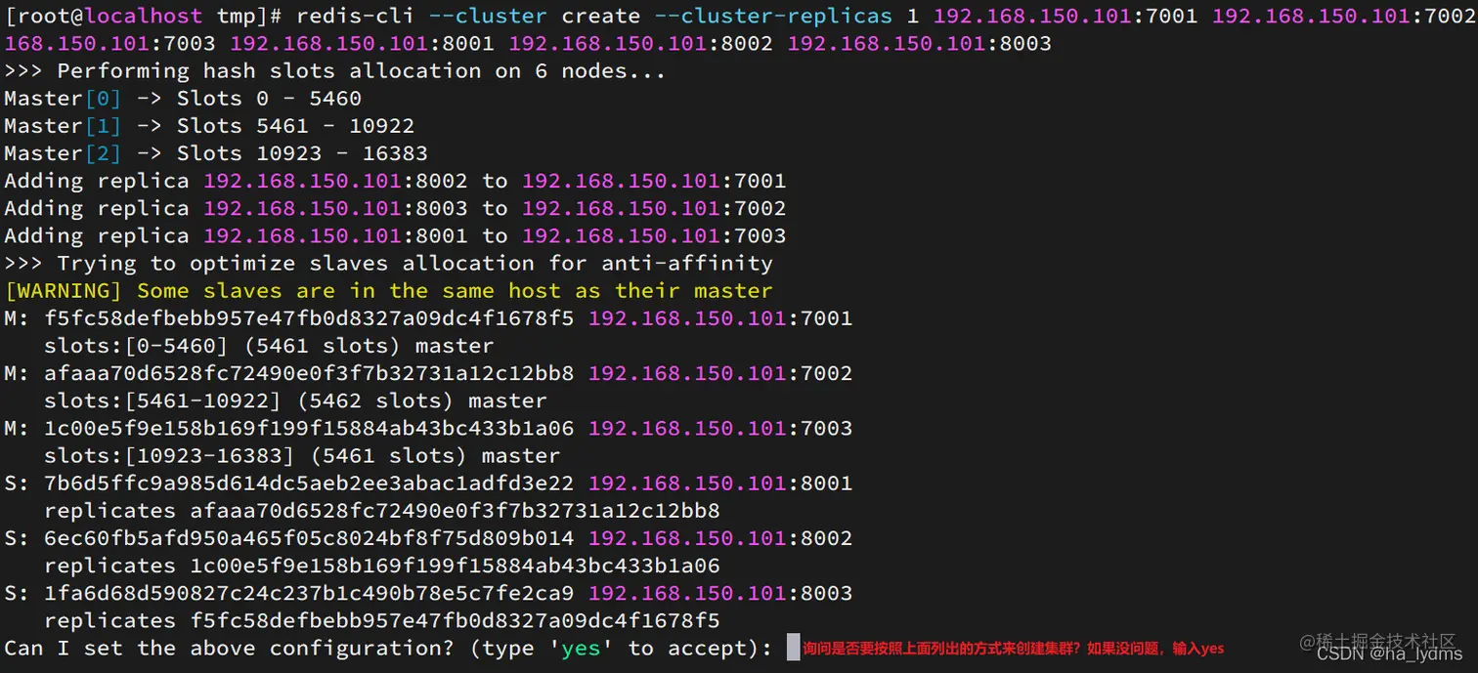The height and width of the screenshot is (673, 1478).
Task: Click the 'Trying to optimize slaves allocation' line
Action: click(x=389, y=264)
